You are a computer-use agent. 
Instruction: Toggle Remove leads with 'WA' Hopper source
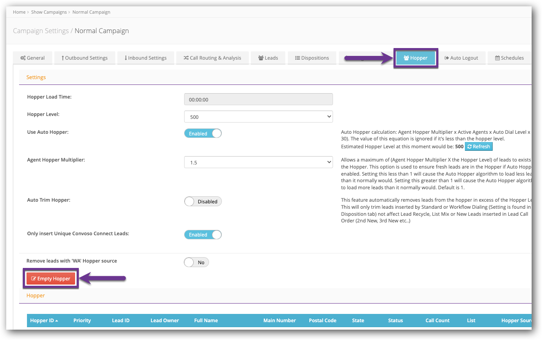click(197, 262)
